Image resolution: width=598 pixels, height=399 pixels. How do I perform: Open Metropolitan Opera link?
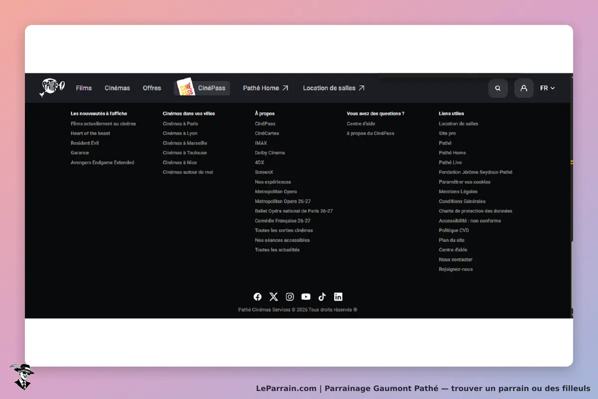coord(276,192)
